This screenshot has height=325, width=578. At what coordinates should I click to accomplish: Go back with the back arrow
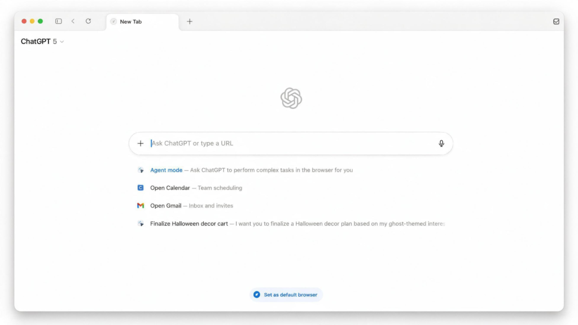[73, 21]
